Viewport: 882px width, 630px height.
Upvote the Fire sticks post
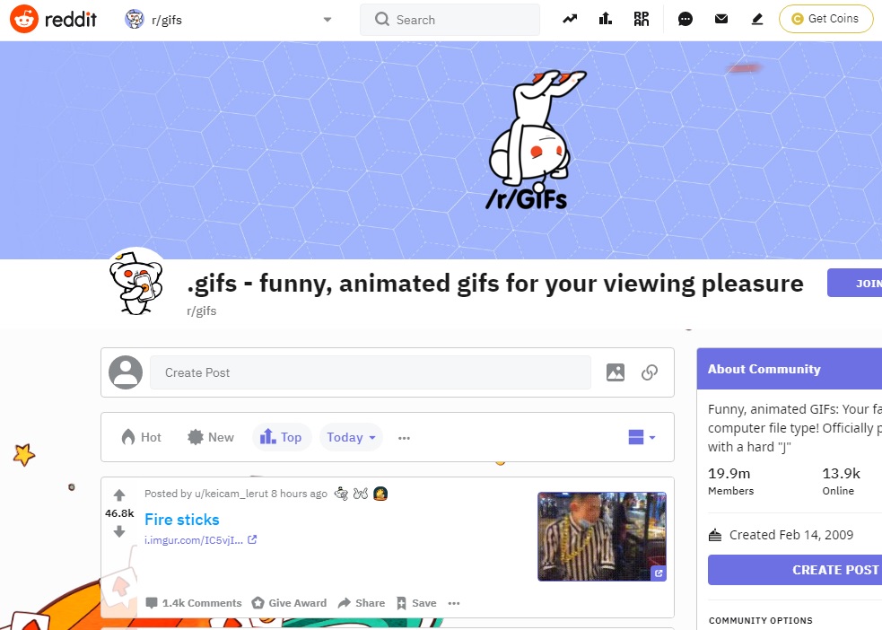(x=119, y=495)
